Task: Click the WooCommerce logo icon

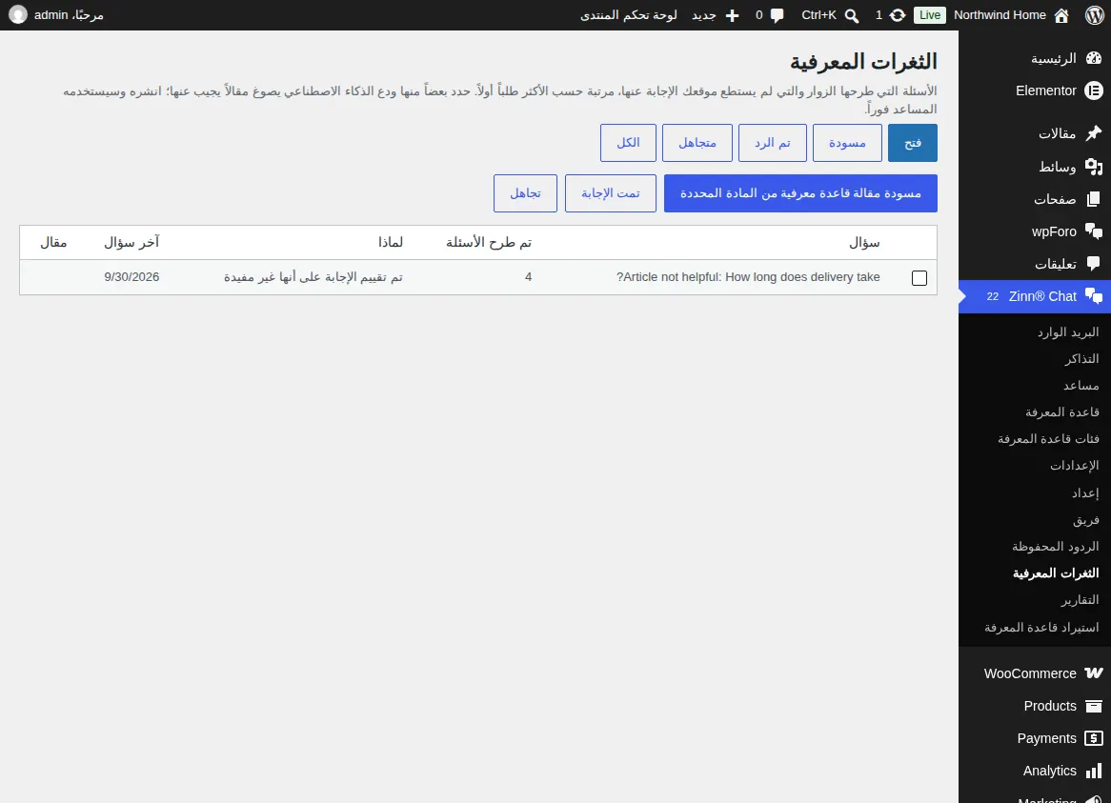Action: (1093, 673)
